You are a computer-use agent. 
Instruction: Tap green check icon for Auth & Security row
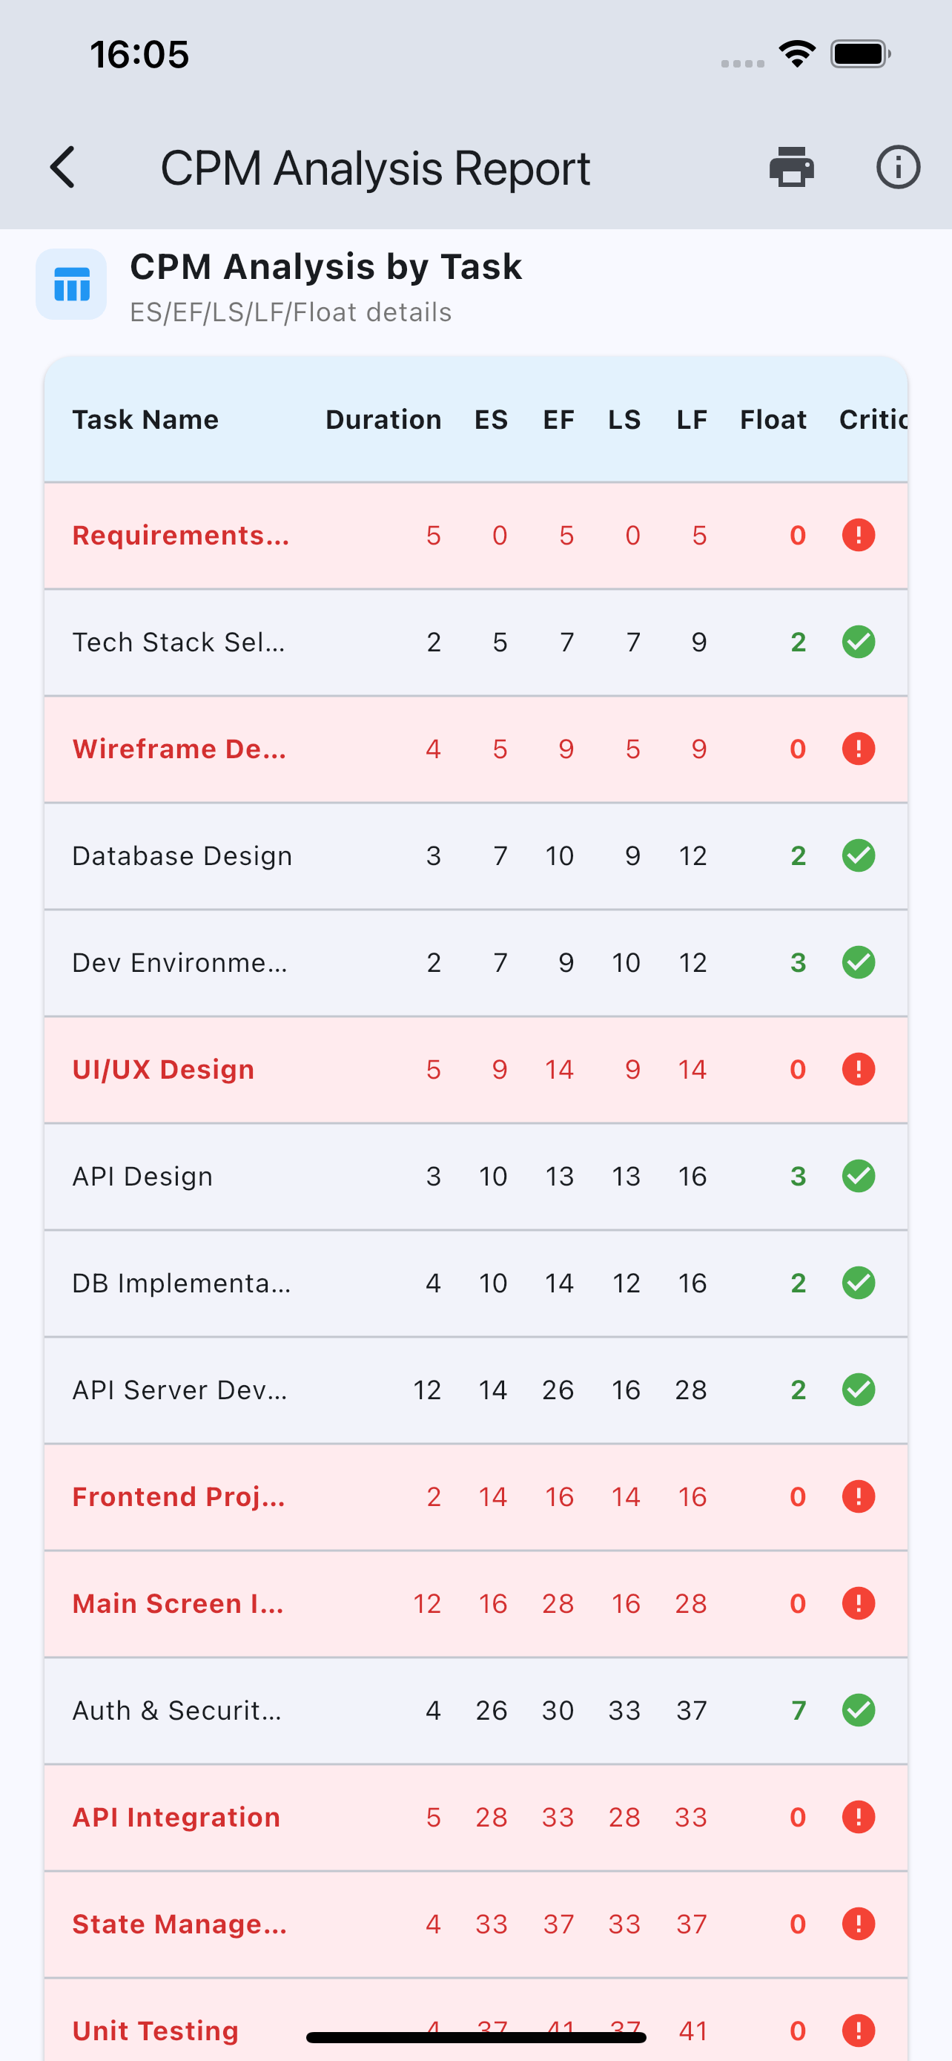858,1711
